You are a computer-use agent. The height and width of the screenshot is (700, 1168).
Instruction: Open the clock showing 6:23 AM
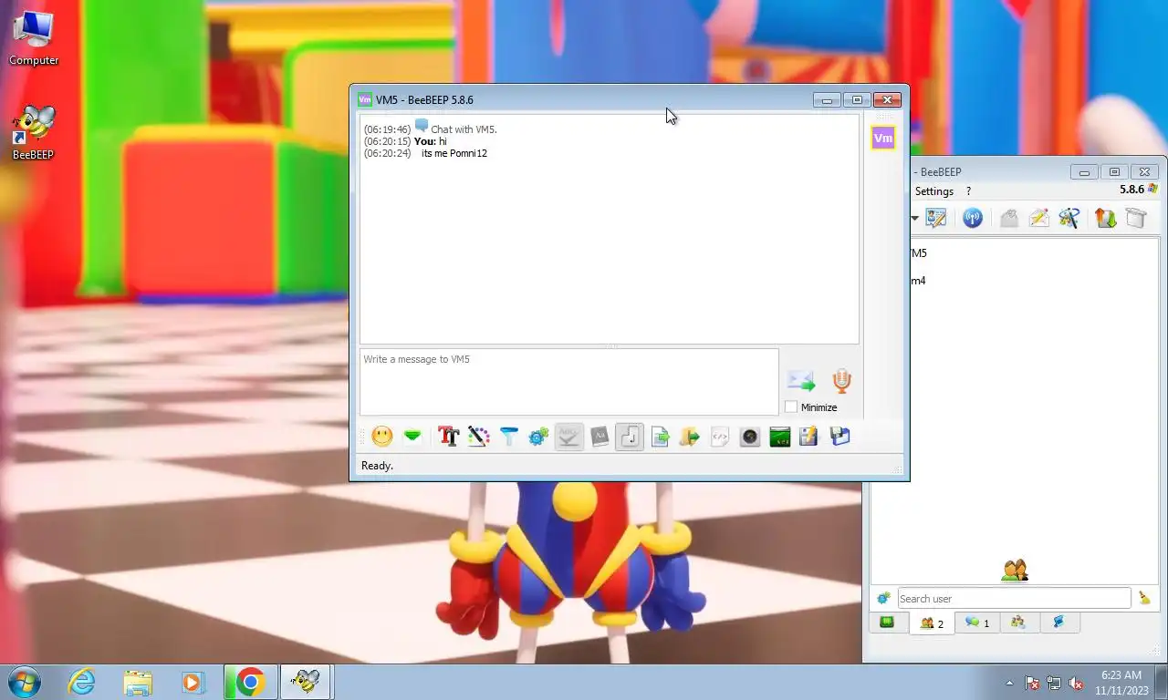point(1120,683)
